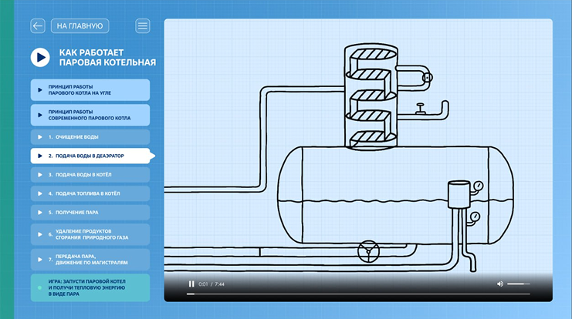Open chapter 7 Передача пара

90,260
